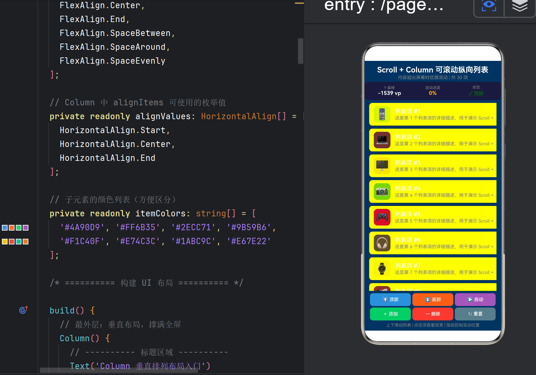This screenshot has width=536, height=375.
Task: Tap the green 添加 add button
Action: (390, 314)
